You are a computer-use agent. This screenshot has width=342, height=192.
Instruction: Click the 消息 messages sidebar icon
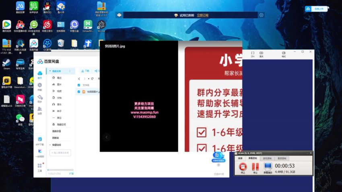click(x=40, y=109)
